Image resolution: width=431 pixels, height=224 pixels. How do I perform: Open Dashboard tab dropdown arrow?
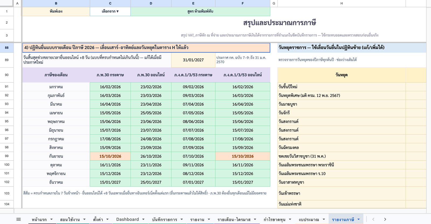pyautogui.click(x=143, y=219)
